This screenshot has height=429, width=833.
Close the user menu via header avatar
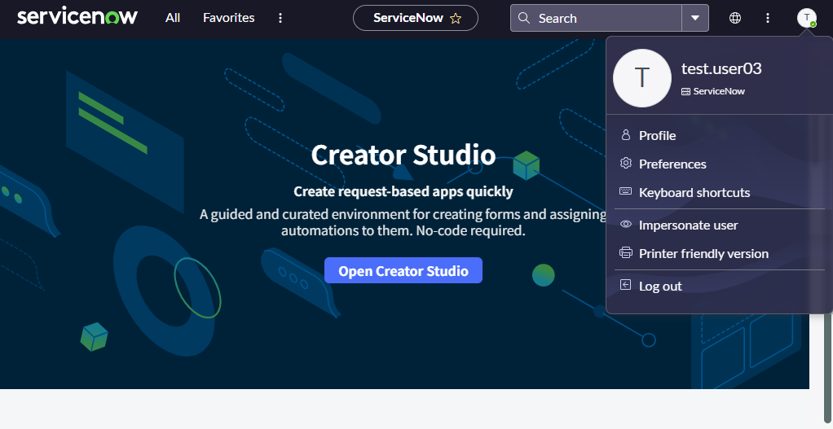[806, 18]
